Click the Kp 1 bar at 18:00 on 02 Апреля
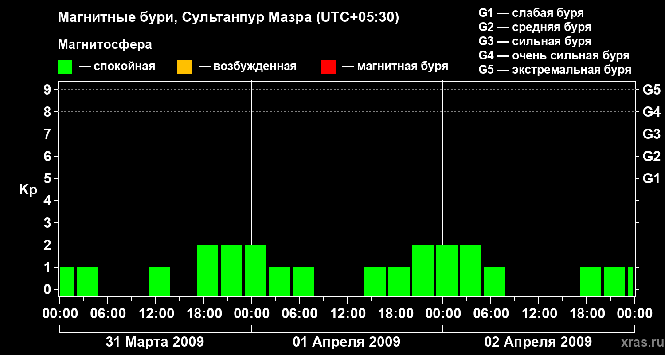Viewport: 665px width, 355px height. [x=591, y=281]
